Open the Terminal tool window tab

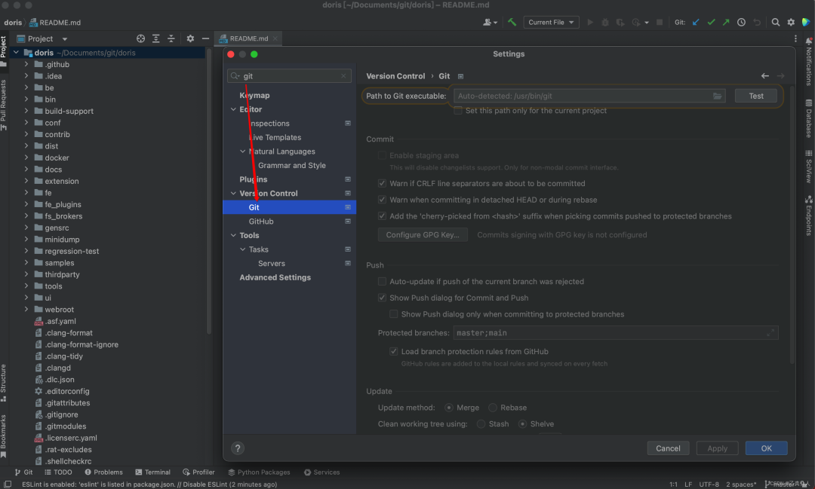pyautogui.click(x=152, y=472)
